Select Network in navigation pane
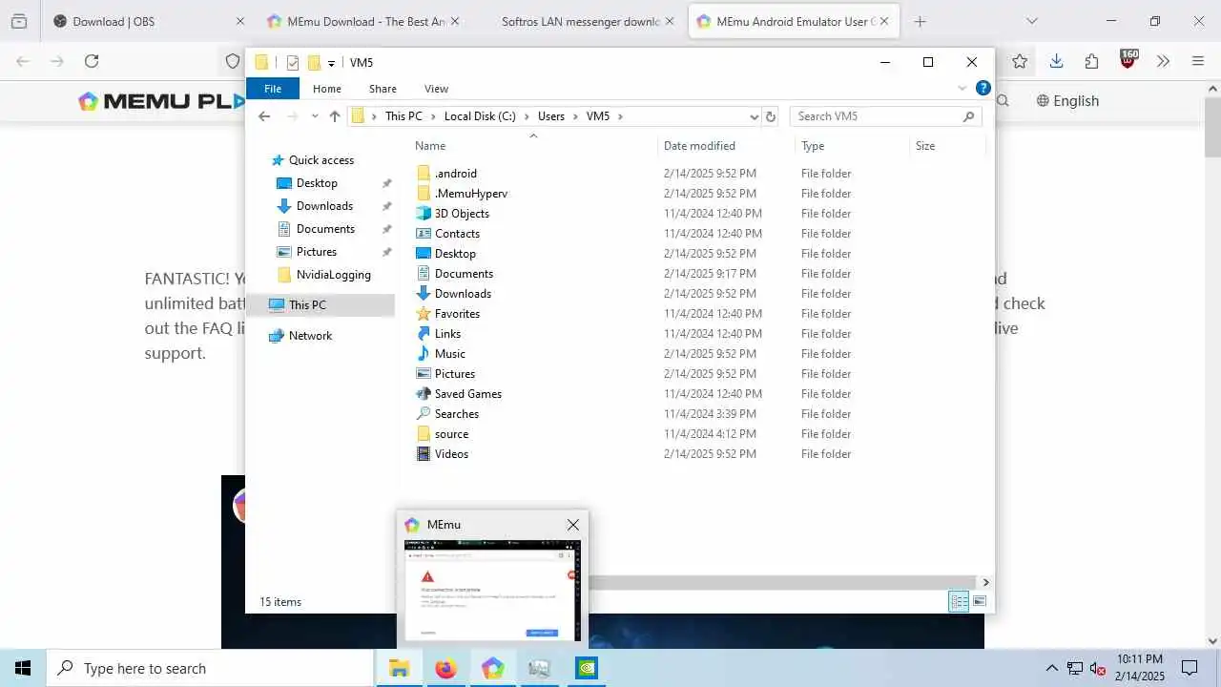1221x687 pixels. [x=310, y=336]
